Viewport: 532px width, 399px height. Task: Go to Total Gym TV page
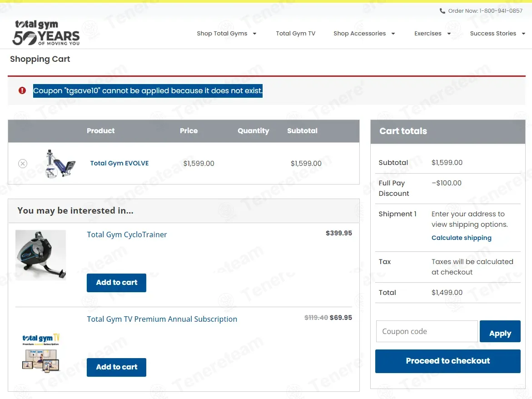pyautogui.click(x=295, y=34)
